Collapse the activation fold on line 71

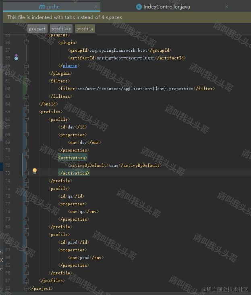point(26,158)
